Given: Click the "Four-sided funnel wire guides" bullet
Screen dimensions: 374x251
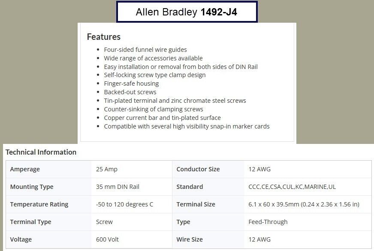Looking at the screenshot, I should (145, 50).
